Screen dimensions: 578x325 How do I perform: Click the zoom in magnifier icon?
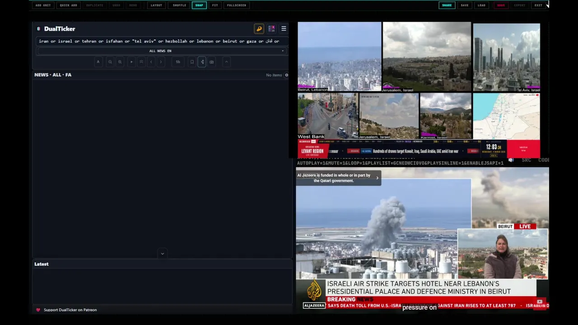(120, 62)
